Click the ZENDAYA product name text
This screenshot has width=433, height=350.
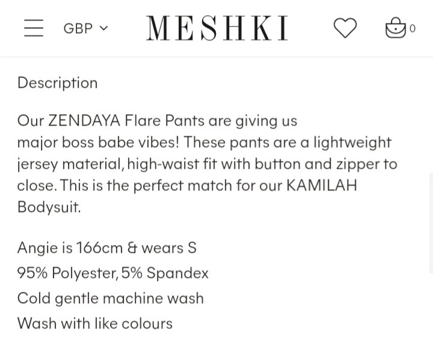pos(84,121)
